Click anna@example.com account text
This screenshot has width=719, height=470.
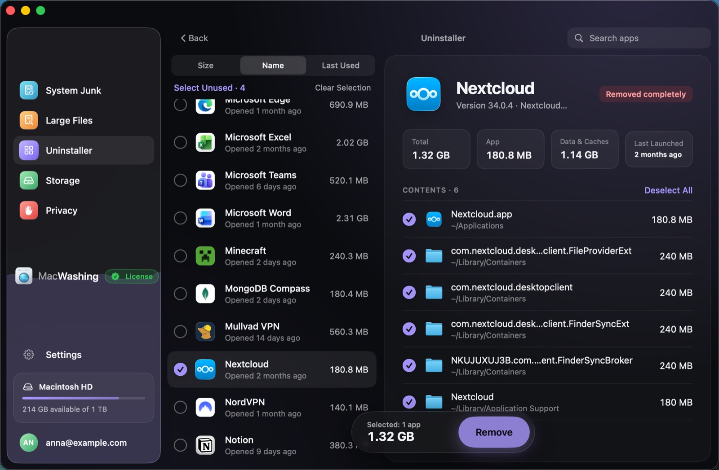pyautogui.click(x=86, y=443)
